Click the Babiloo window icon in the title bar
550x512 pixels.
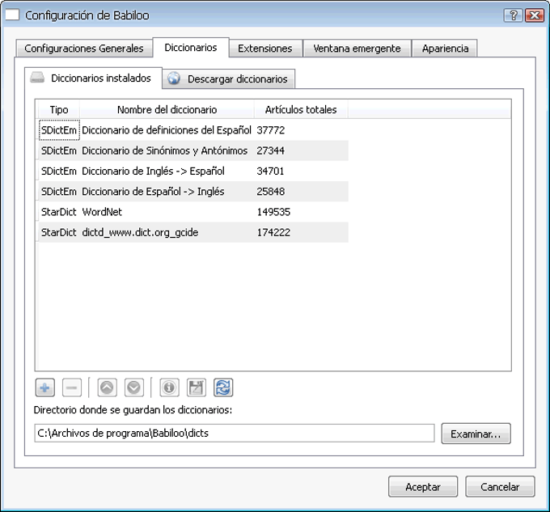tap(12, 15)
